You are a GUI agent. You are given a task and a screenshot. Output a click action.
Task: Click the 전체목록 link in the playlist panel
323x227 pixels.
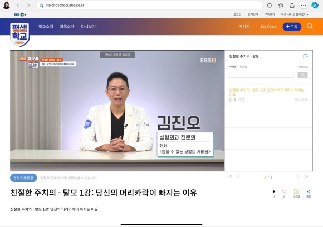click(x=303, y=67)
